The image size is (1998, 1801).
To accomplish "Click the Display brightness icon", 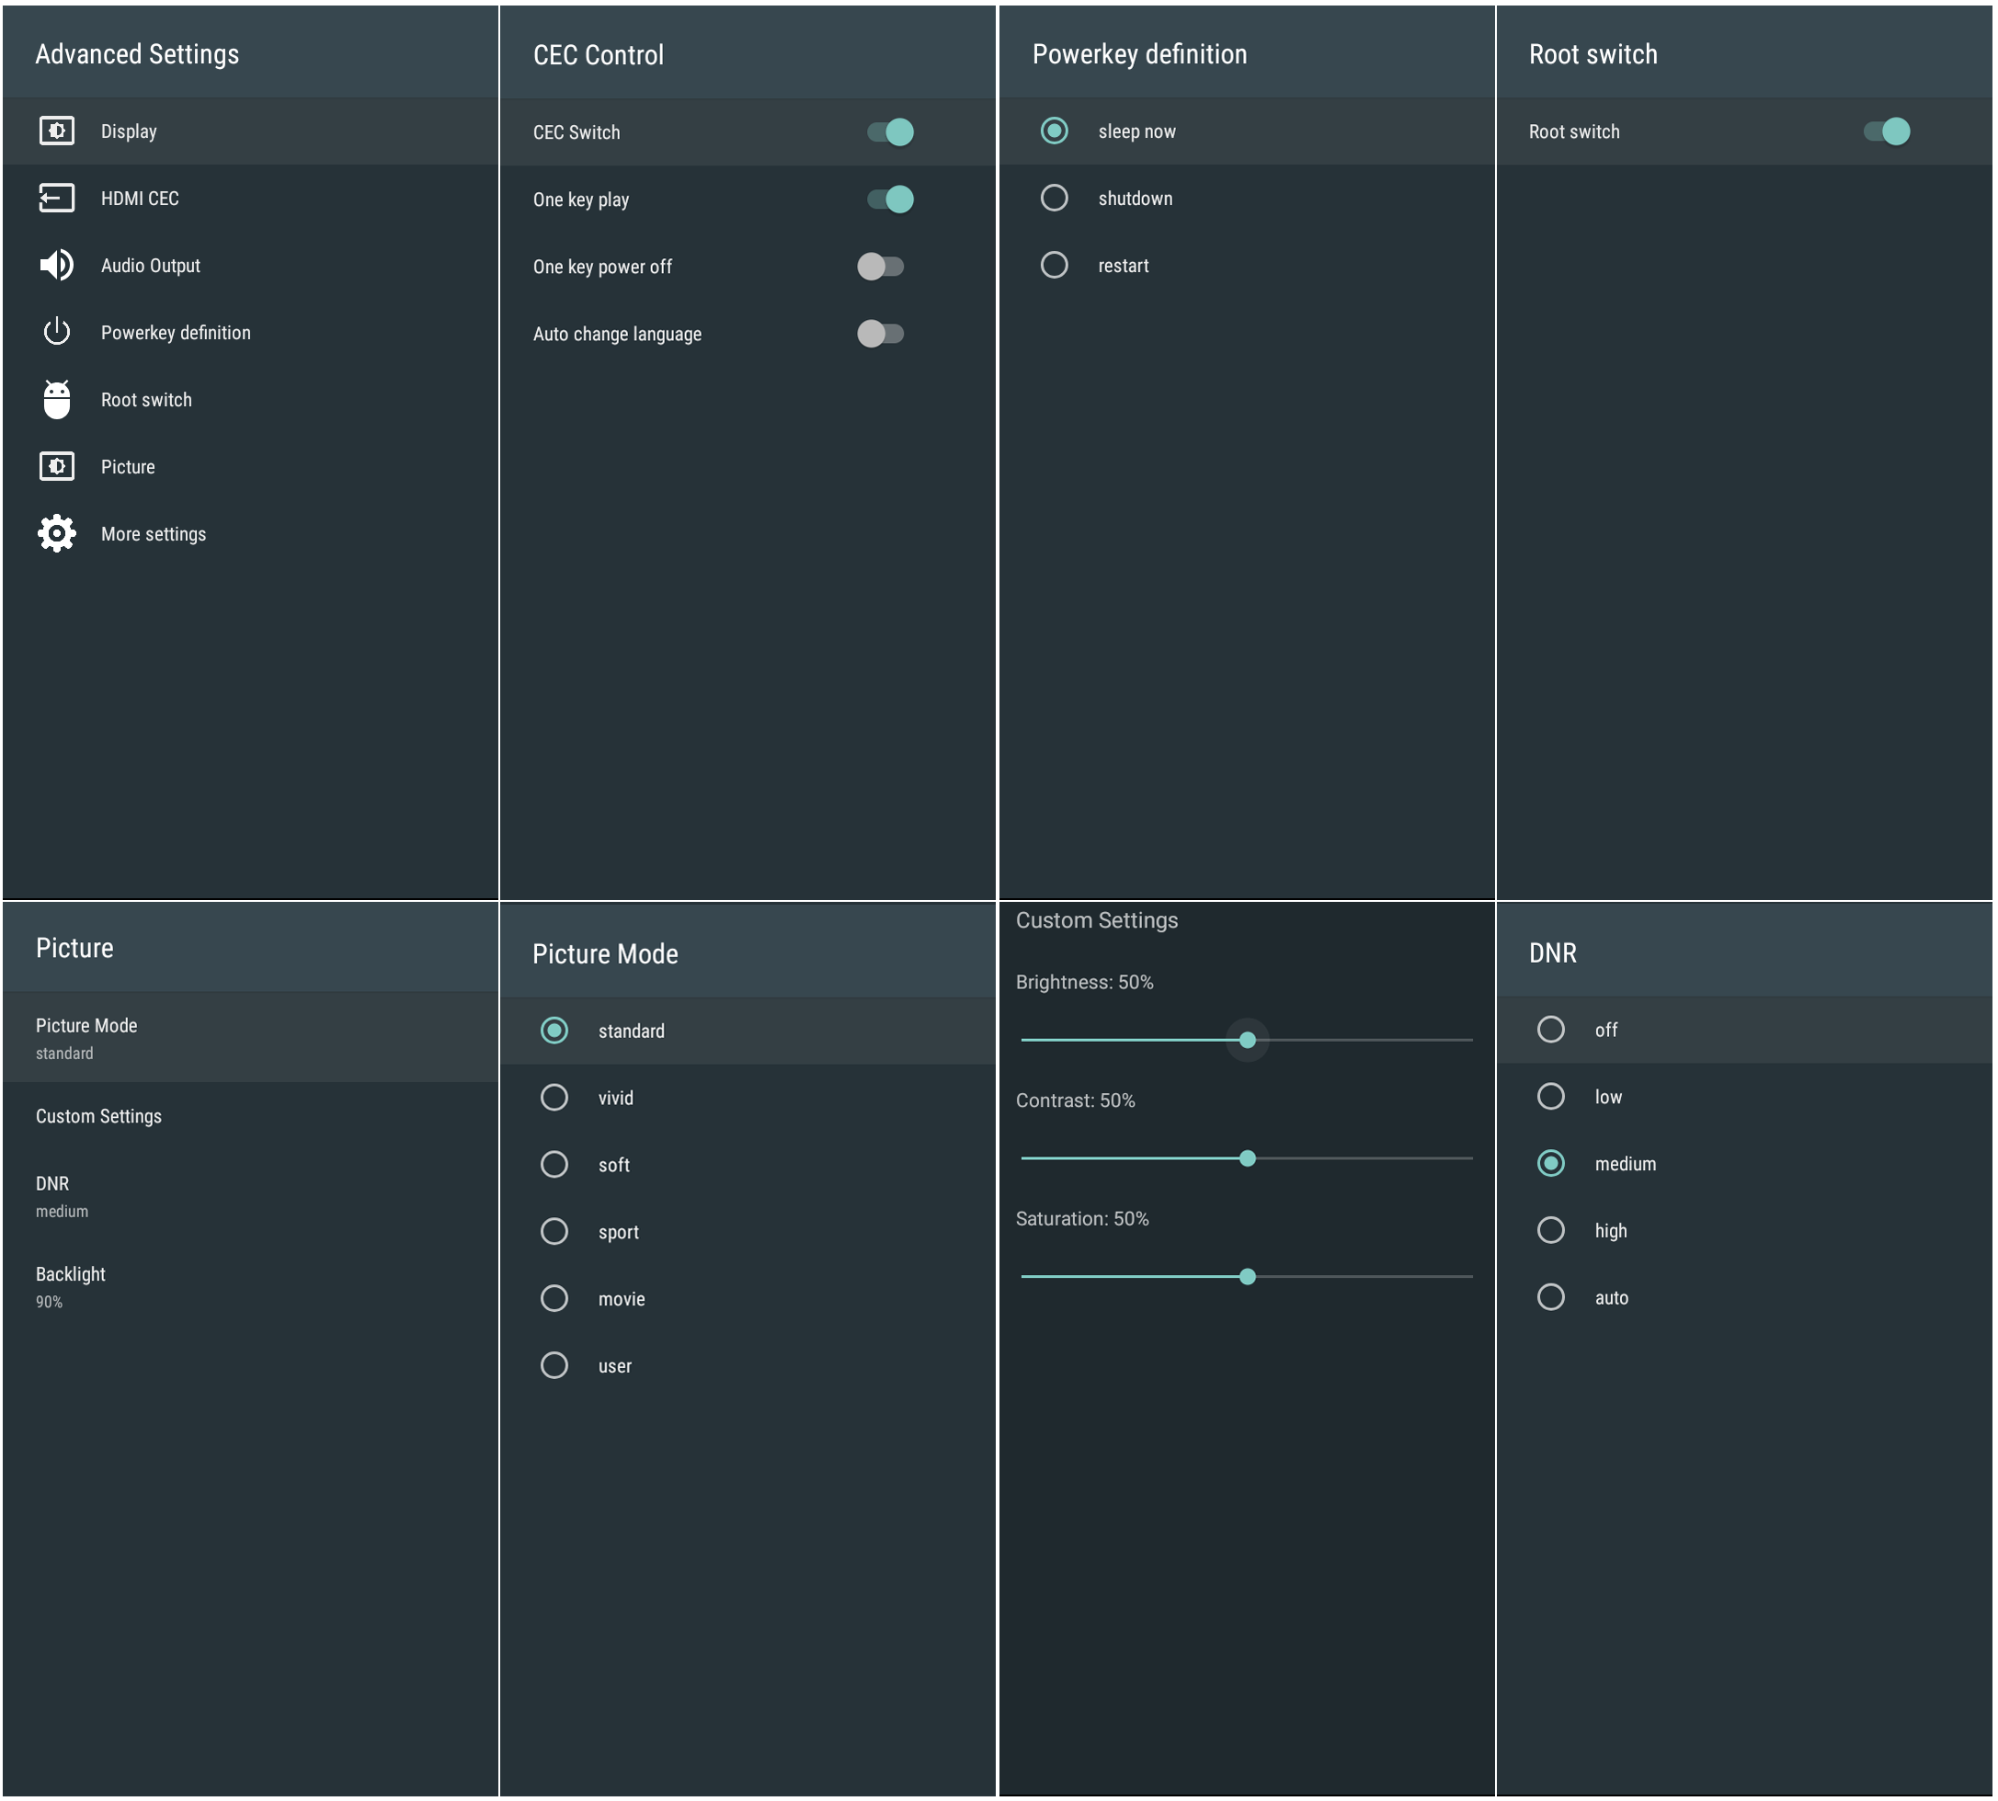I will tap(56, 131).
